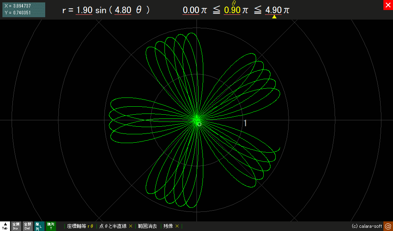Image resolution: width=393 pixels, height=231 pixels.
Task: Edit the amplitude value 1.90
Action: (x=84, y=10)
